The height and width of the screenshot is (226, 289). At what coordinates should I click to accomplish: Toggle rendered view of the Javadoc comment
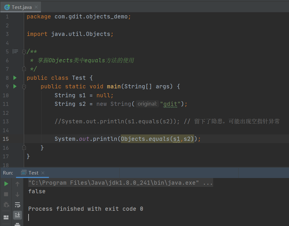[15, 51]
